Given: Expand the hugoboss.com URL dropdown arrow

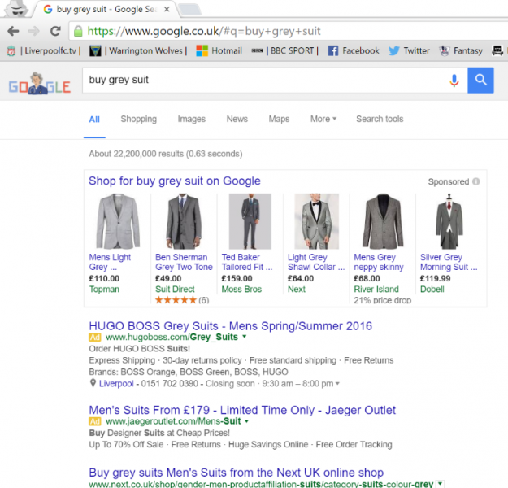Looking at the screenshot, I should point(245,337).
